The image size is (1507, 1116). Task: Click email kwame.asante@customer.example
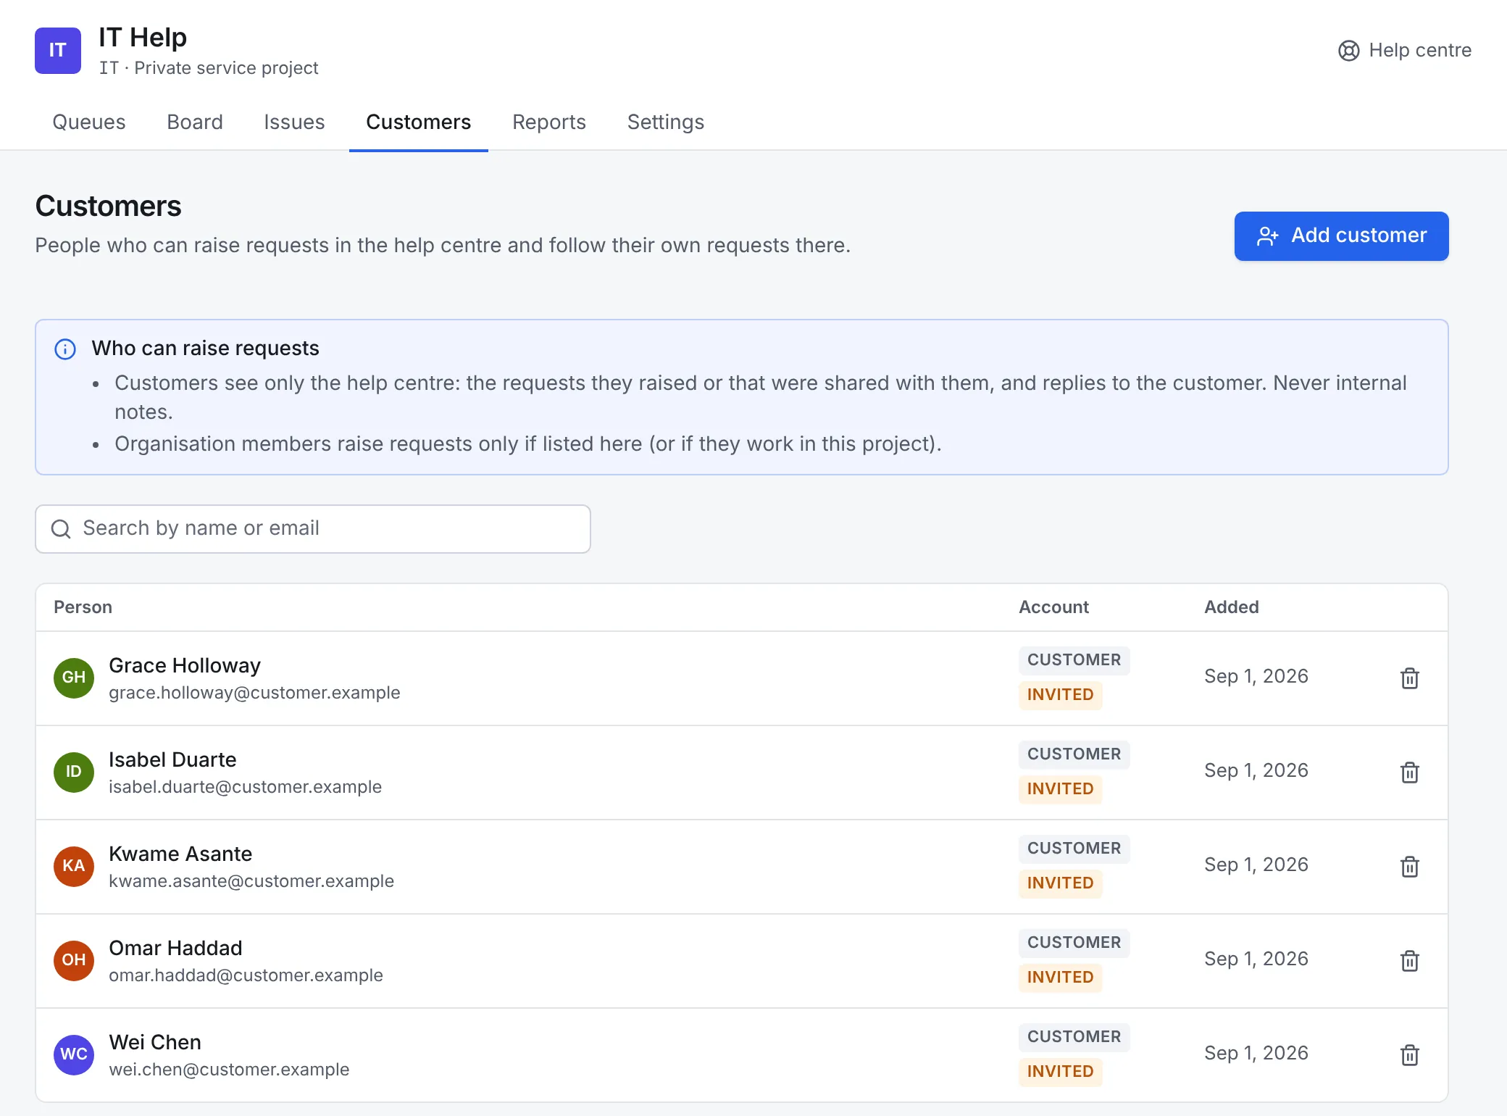coord(251,881)
